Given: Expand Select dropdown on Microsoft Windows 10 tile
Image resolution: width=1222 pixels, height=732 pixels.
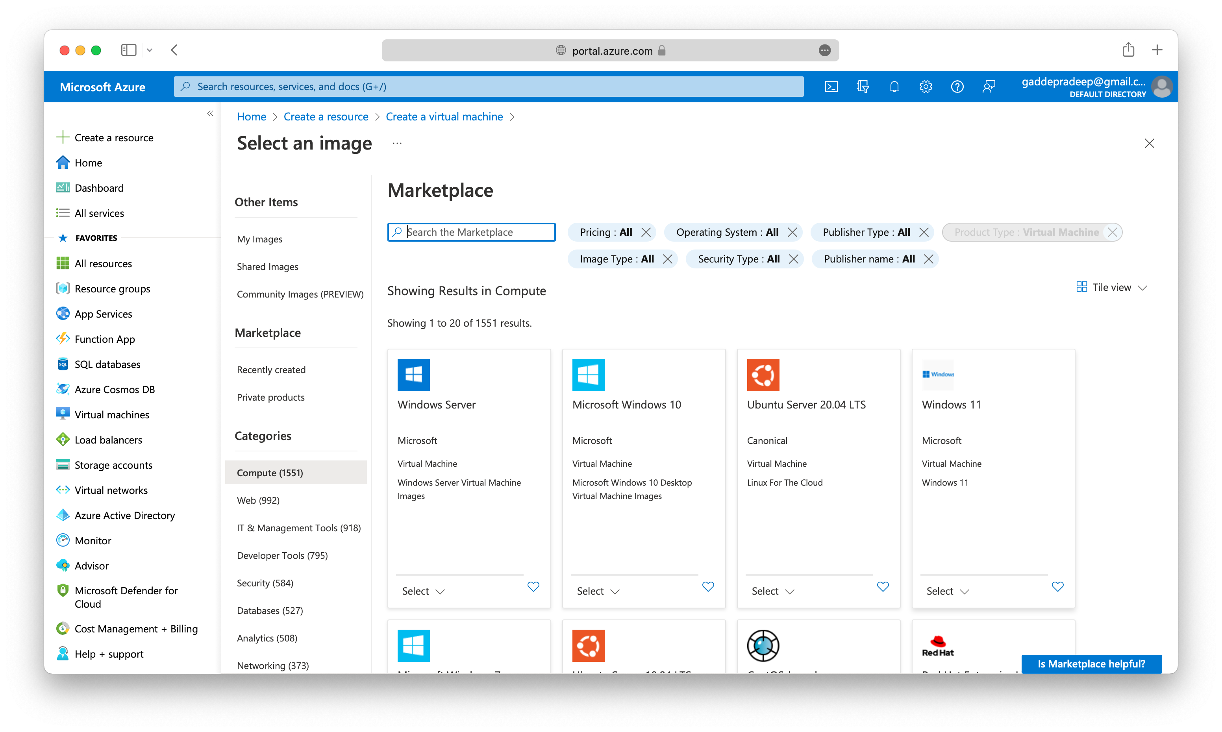Looking at the screenshot, I should (x=598, y=591).
